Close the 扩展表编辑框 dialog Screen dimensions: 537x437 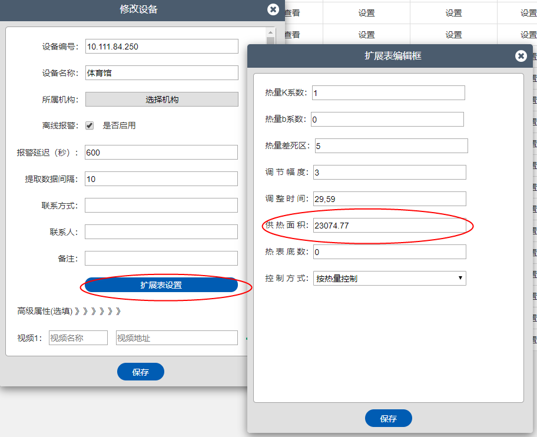coord(521,56)
